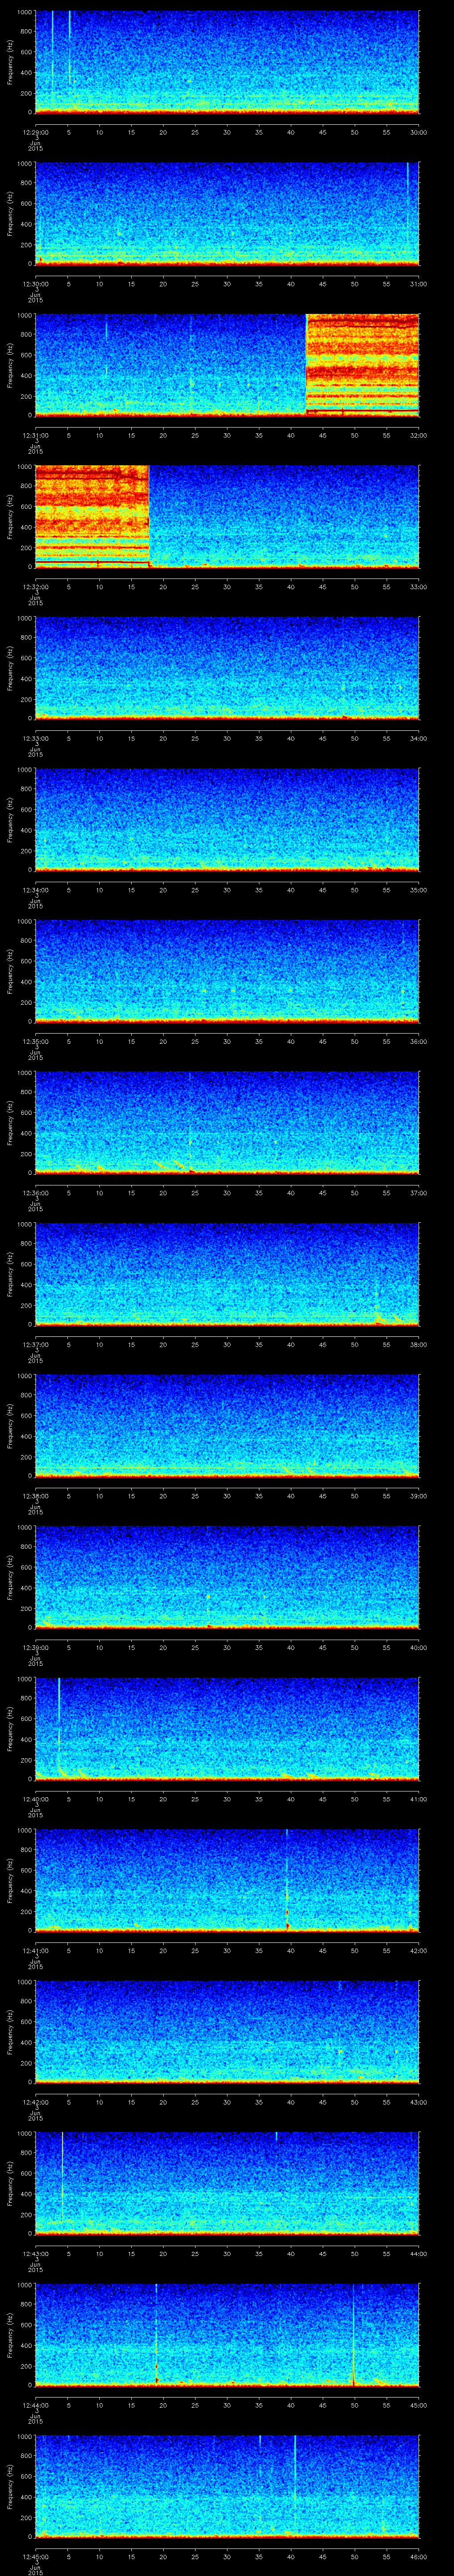The width and height of the screenshot is (454, 2576).
Task: Click the red noise block in the 12:32:00 spectrogram
Action: point(92,516)
